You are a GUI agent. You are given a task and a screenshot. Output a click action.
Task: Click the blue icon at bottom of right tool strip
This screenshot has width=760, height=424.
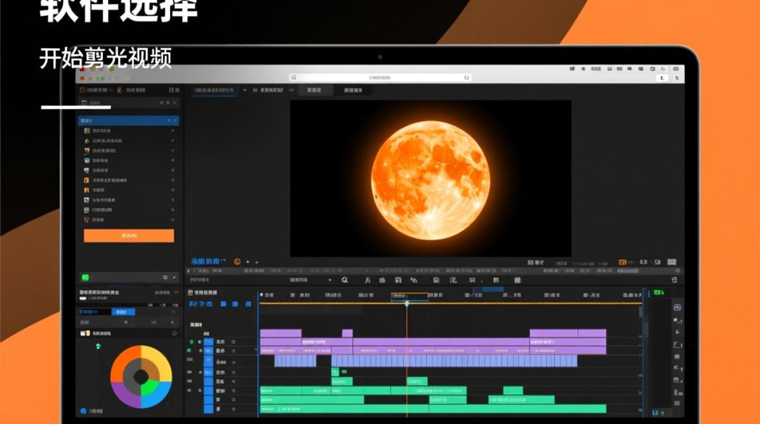(x=656, y=413)
